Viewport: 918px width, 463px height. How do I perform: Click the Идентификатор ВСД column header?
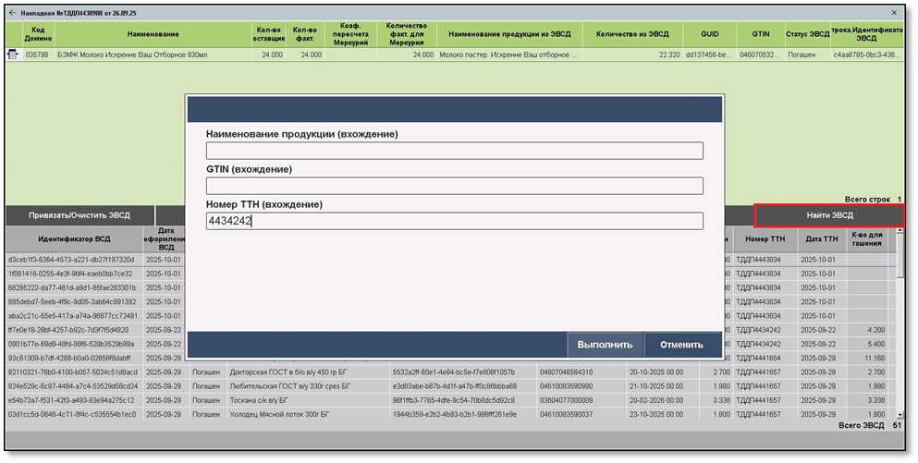point(73,239)
